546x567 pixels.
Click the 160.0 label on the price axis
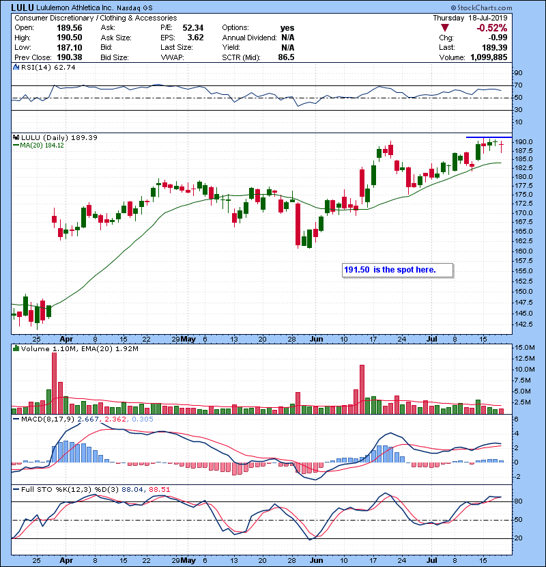[523, 251]
